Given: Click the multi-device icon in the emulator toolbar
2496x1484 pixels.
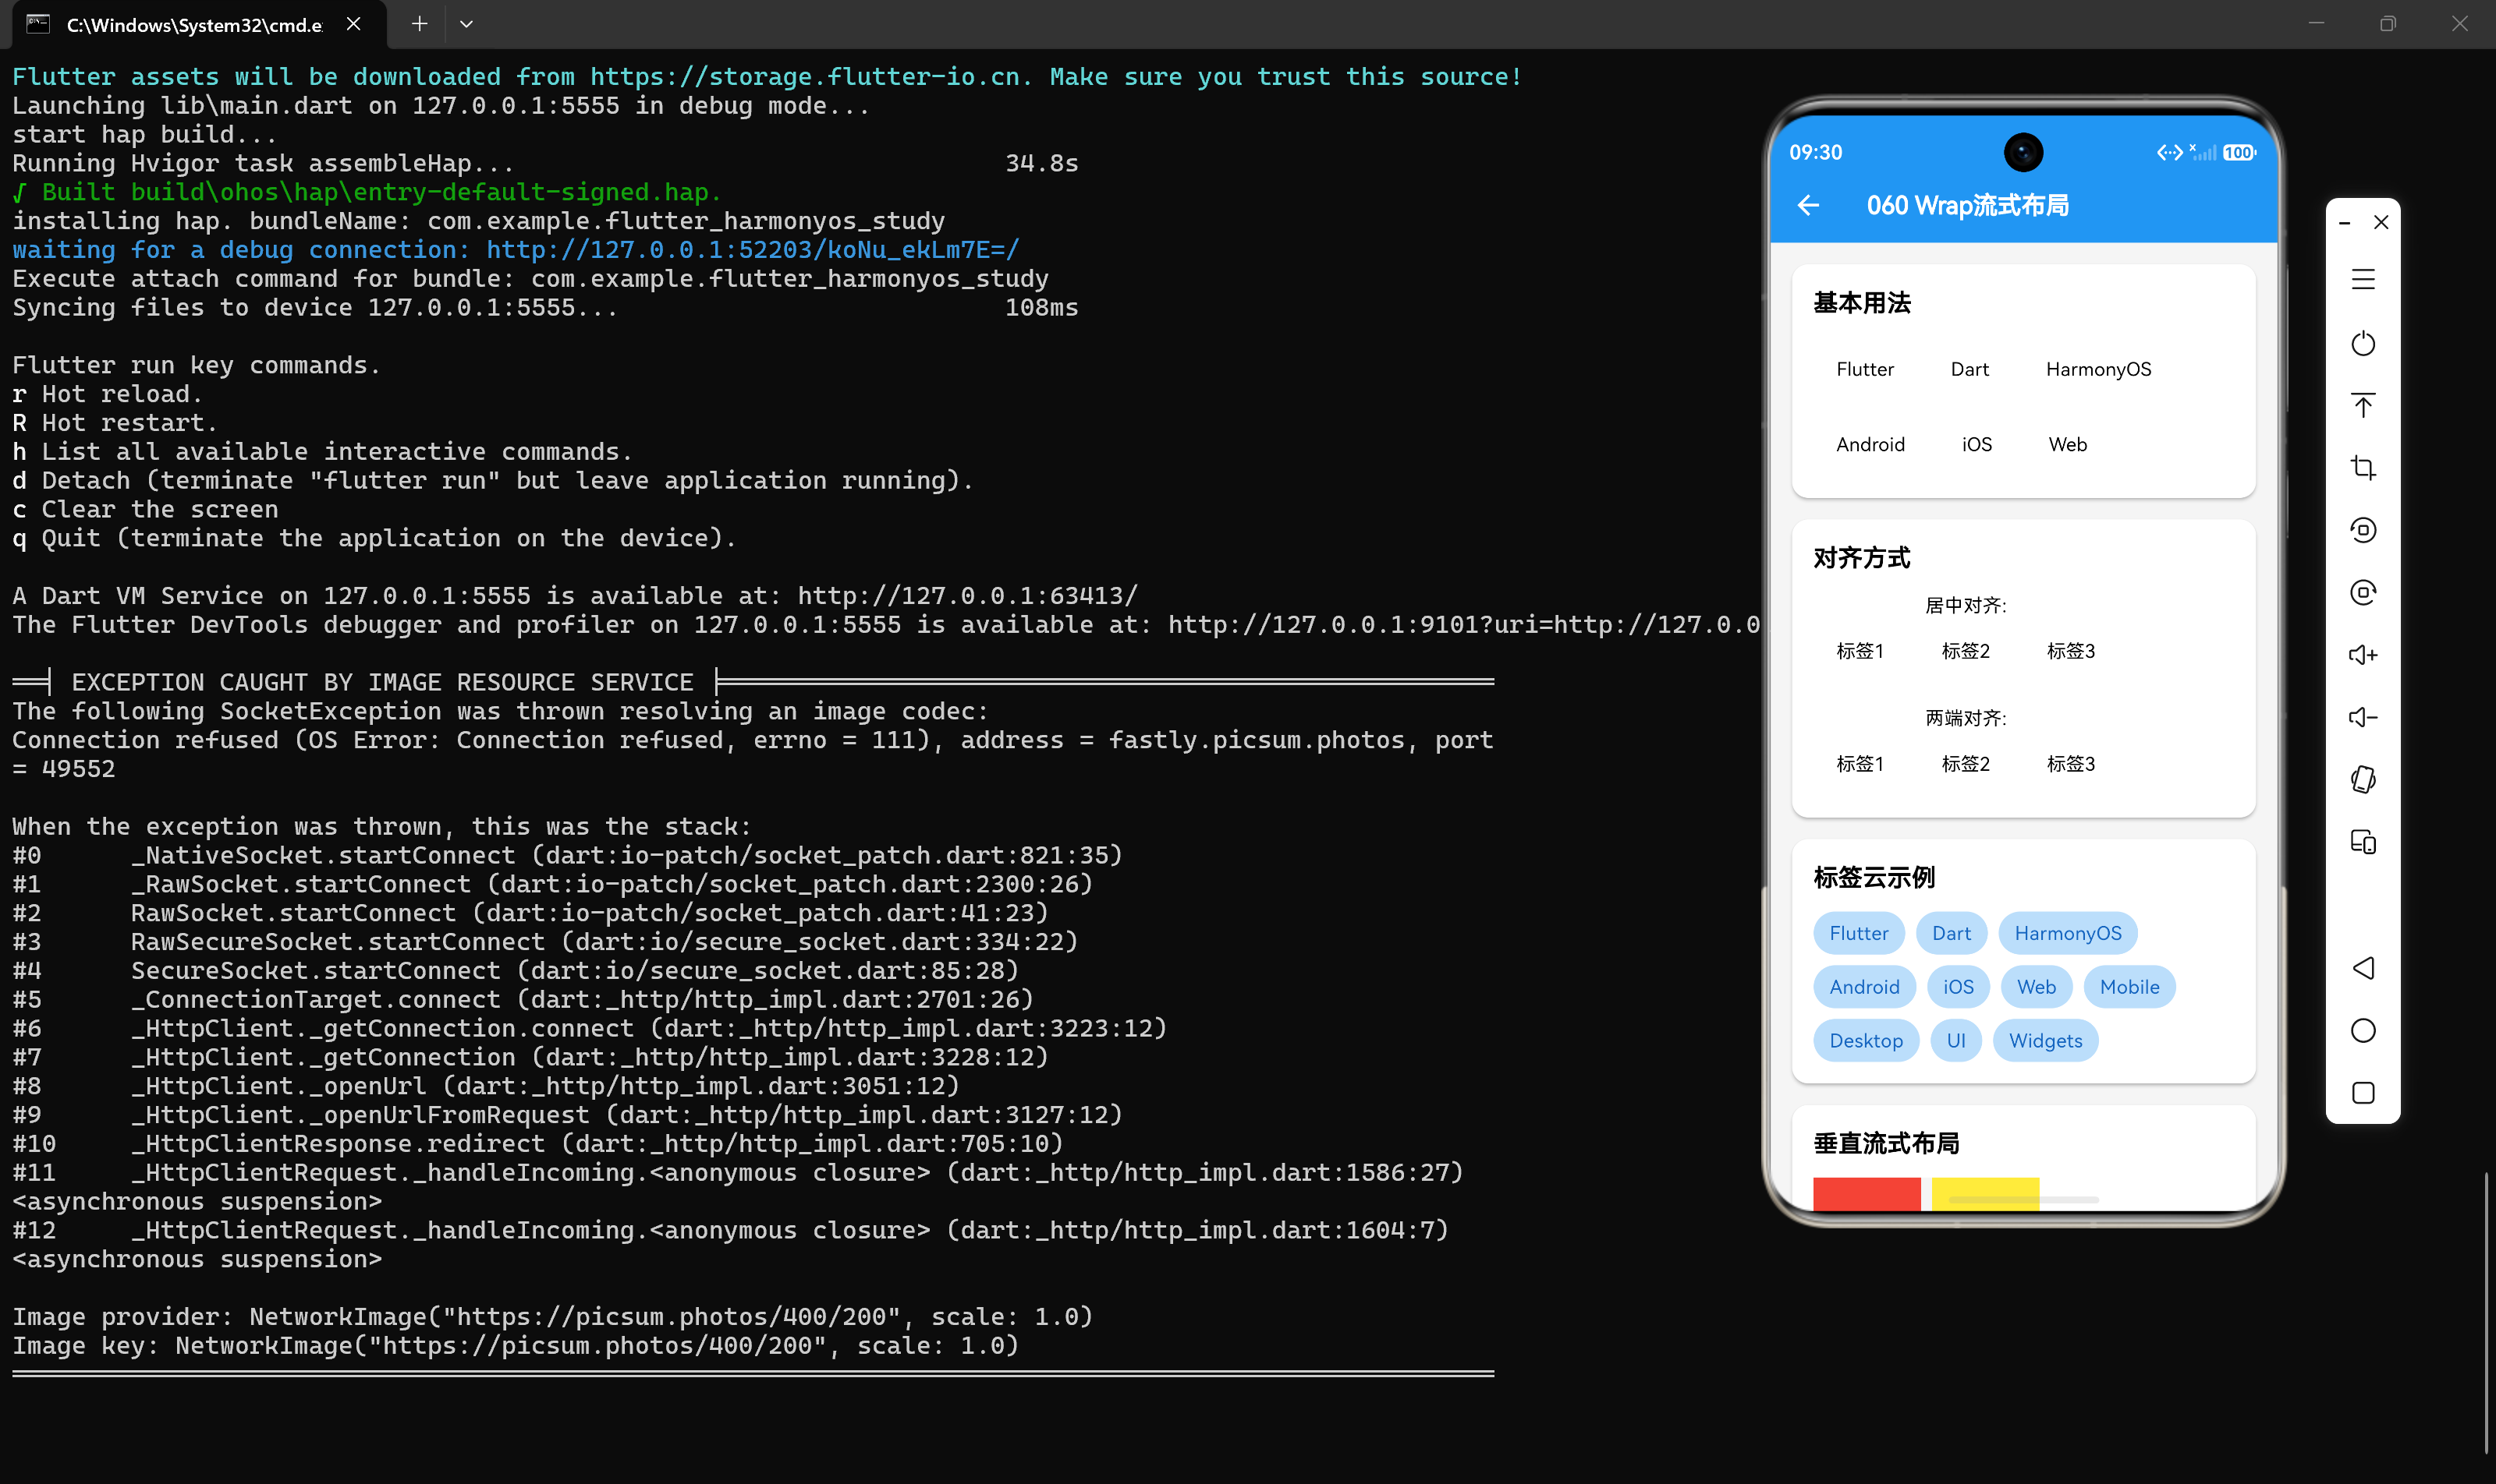Looking at the screenshot, I should click(2363, 842).
